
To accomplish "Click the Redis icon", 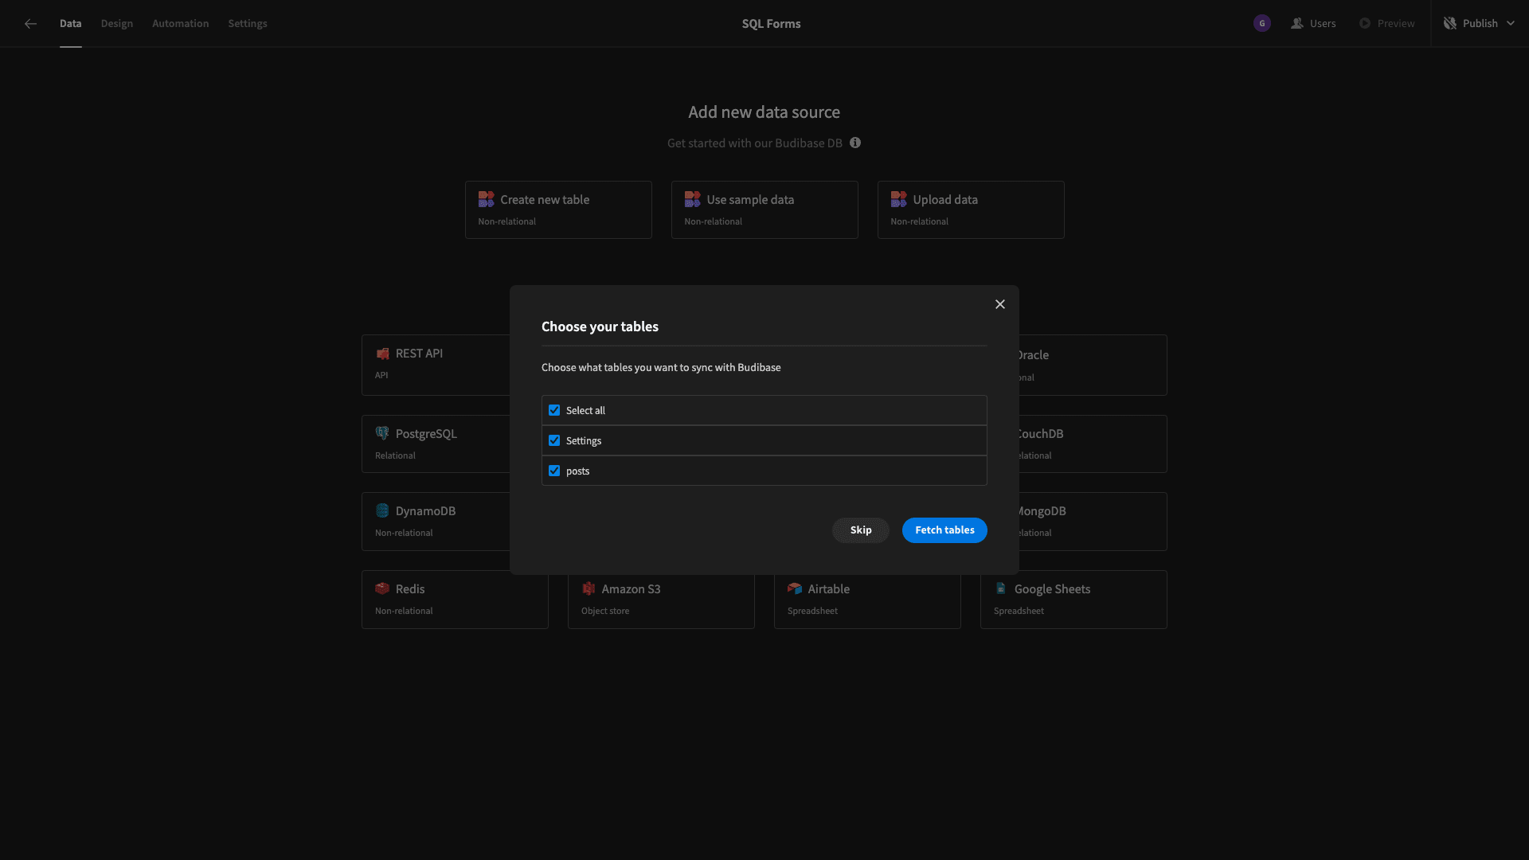I will coord(382,589).
